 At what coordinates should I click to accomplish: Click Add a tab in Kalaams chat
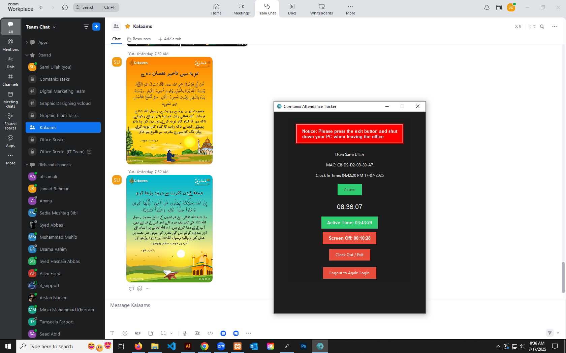(x=170, y=39)
